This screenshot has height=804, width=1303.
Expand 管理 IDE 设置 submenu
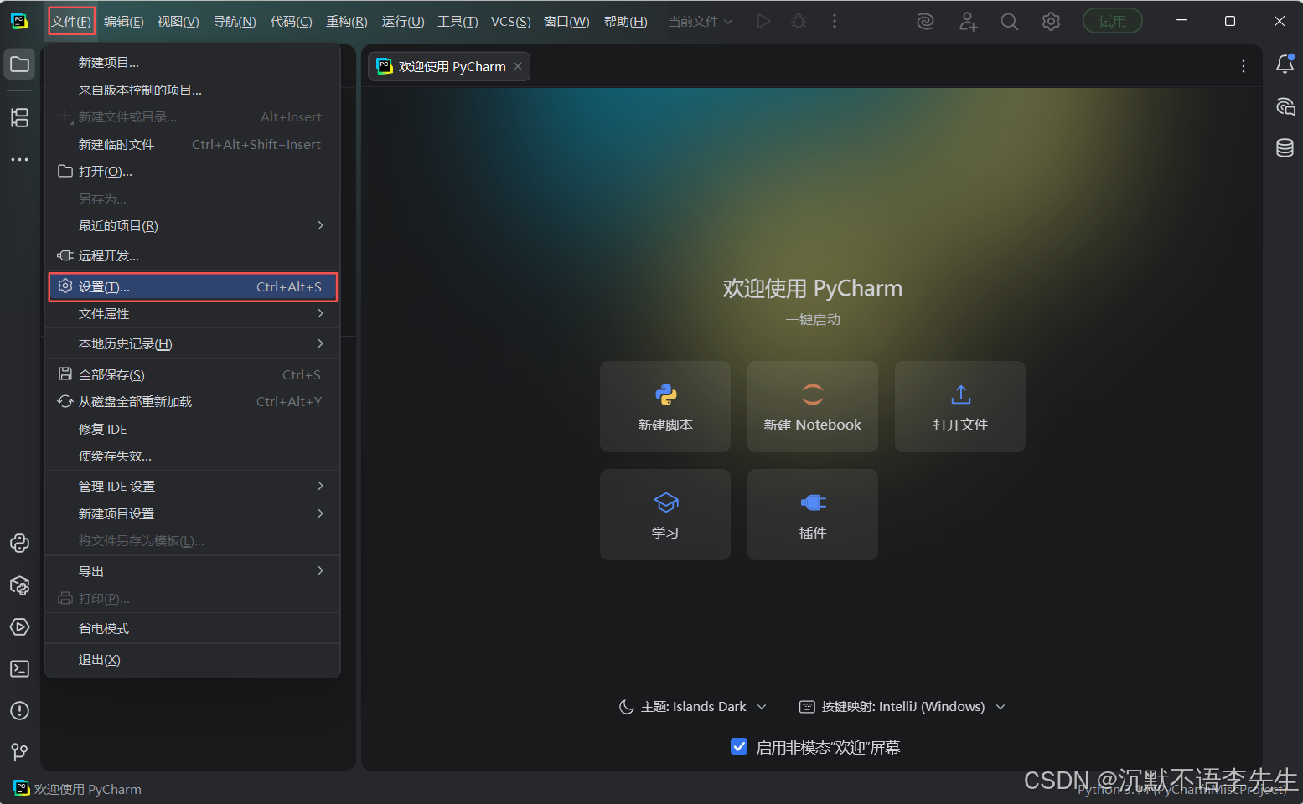(x=193, y=486)
